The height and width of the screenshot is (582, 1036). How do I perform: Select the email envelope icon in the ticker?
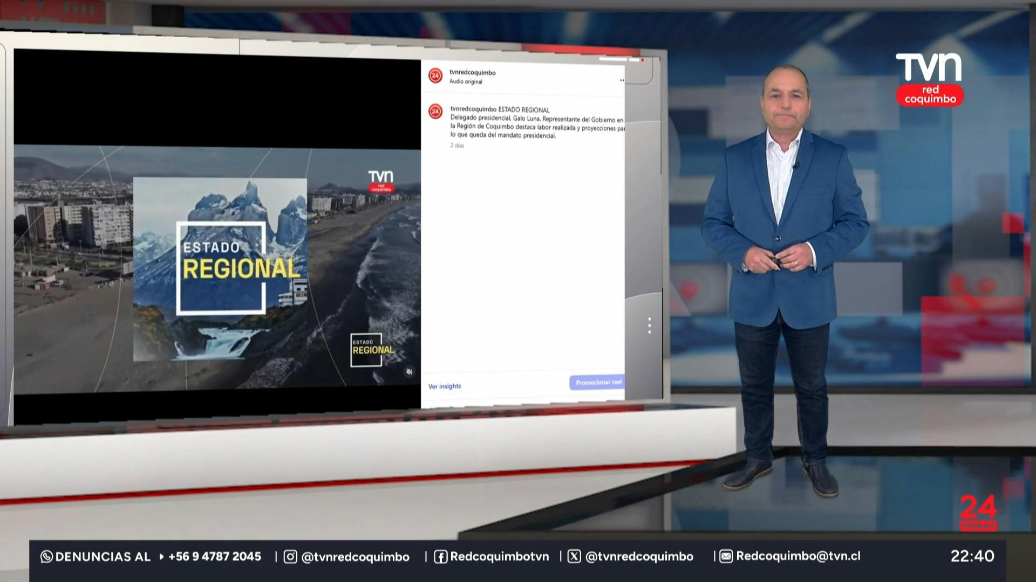click(x=726, y=557)
